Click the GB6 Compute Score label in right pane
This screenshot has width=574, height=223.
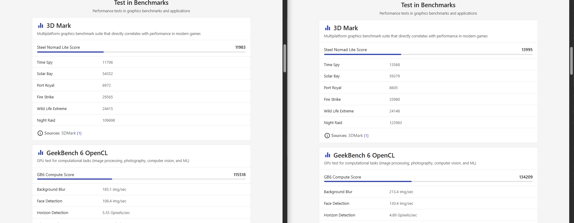[x=342, y=177]
